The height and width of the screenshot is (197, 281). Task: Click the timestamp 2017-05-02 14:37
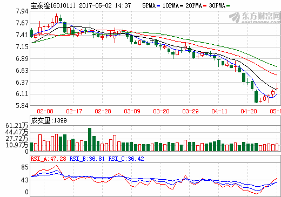click(105, 5)
